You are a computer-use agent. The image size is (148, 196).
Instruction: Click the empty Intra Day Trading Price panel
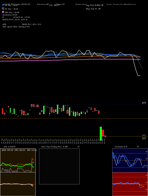tap(59, 166)
